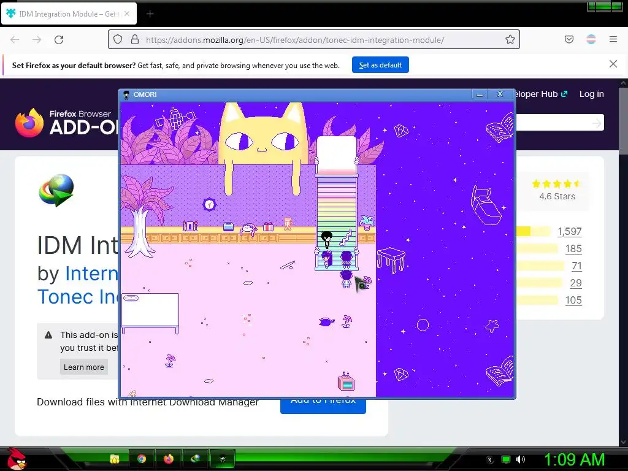Select the IDM Integration Module tab
The height and width of the screenshot is (471, 628).
tap(69, 13)
